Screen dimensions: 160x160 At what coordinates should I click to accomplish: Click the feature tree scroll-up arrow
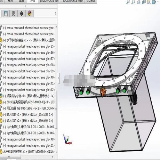pyautogui.click(x=56, y=27)
